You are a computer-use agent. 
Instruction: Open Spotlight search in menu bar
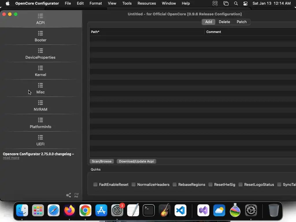pyautogui.click(x=236, y=3)
